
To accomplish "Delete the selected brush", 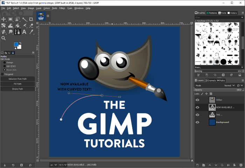I will coord(223,75).
